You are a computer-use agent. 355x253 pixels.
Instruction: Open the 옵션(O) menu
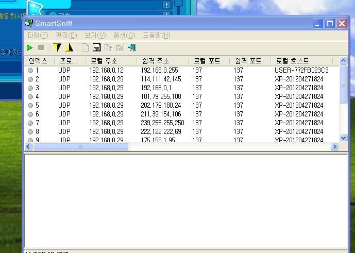coord(124,36)
